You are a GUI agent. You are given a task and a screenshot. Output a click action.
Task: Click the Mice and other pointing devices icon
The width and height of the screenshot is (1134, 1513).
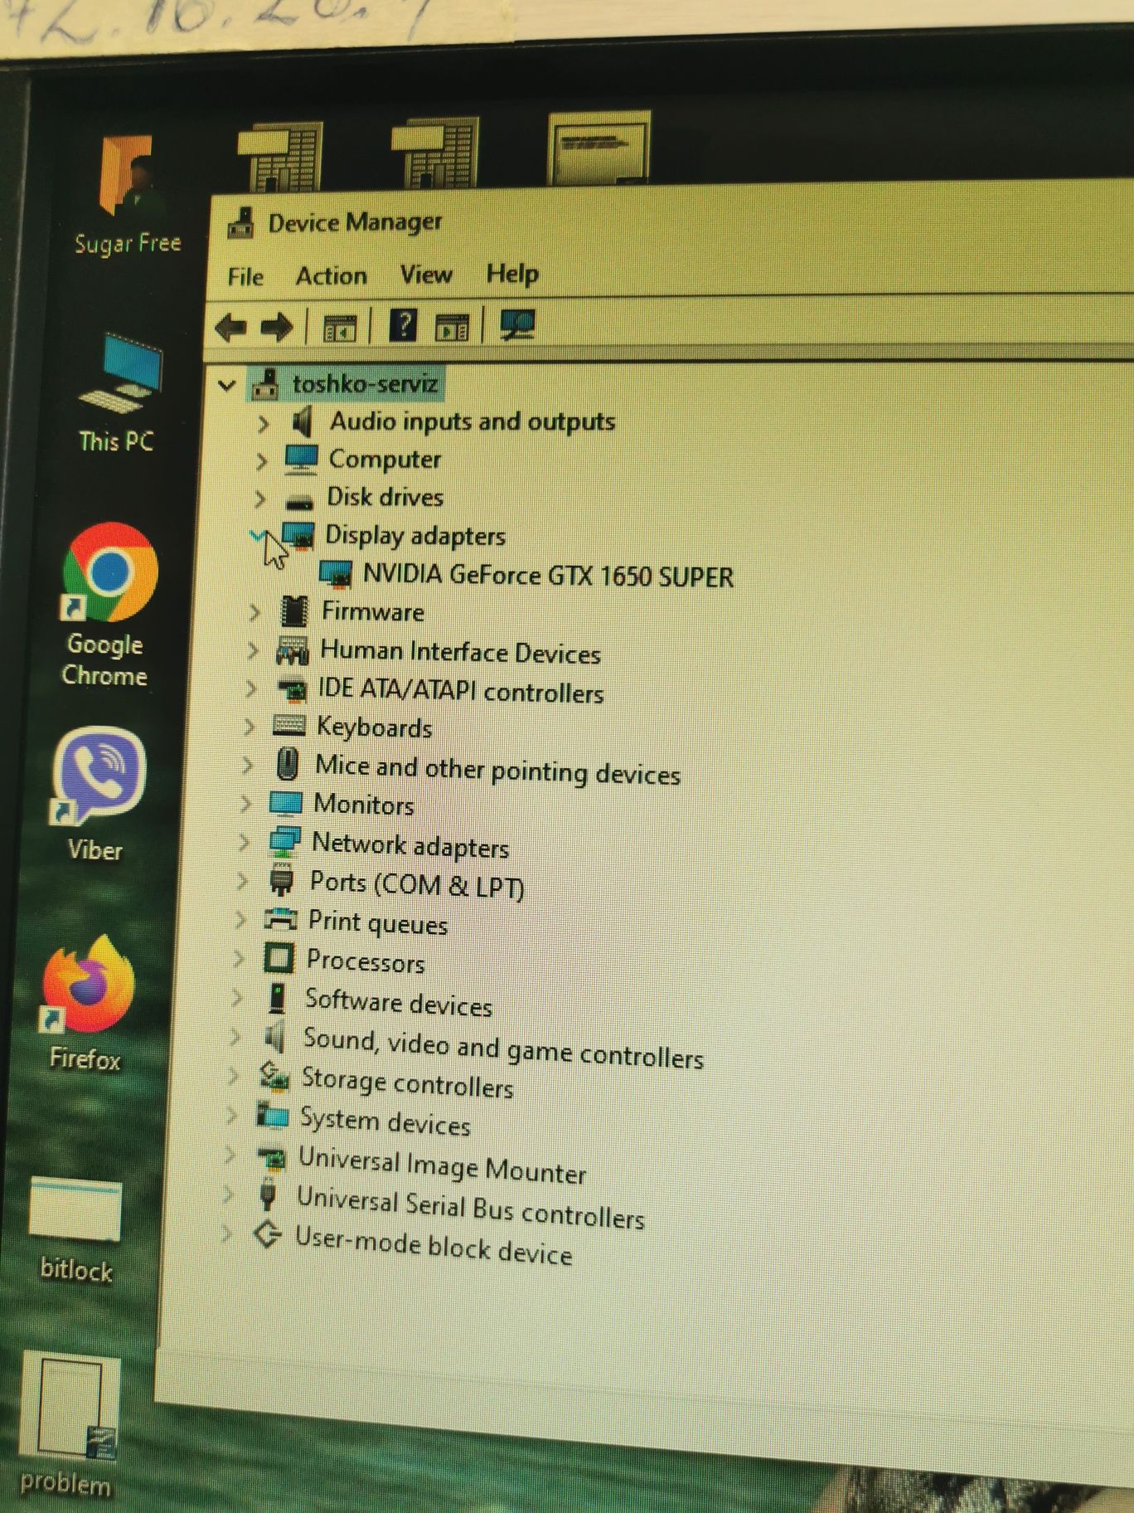point(287,763)
